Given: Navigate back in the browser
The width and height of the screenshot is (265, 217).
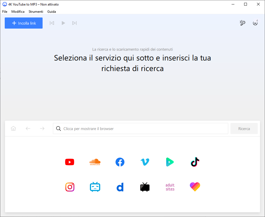Looking at the screenshot, I should coord(28,128).
